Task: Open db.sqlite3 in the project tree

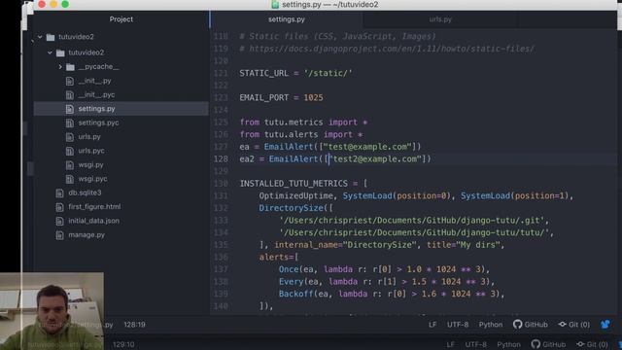Action: pyautogui.click(x=85, y=192)
